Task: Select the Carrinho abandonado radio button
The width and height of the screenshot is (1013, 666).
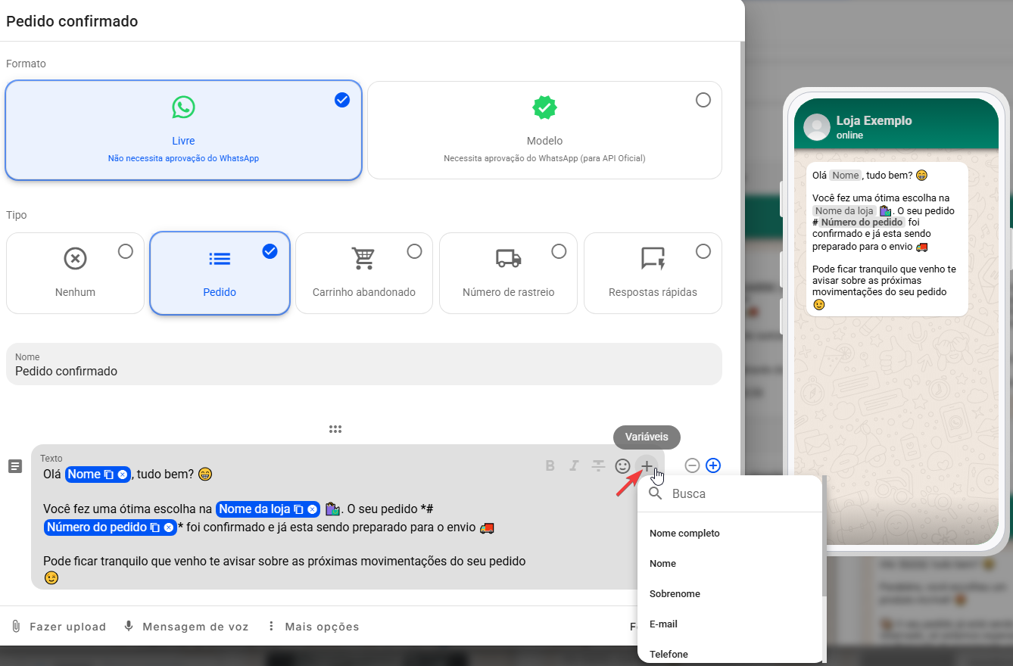Action: point(414,251)
